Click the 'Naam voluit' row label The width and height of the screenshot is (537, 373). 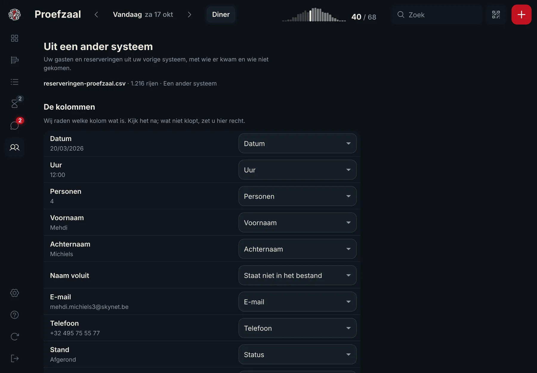click(70, 276)
